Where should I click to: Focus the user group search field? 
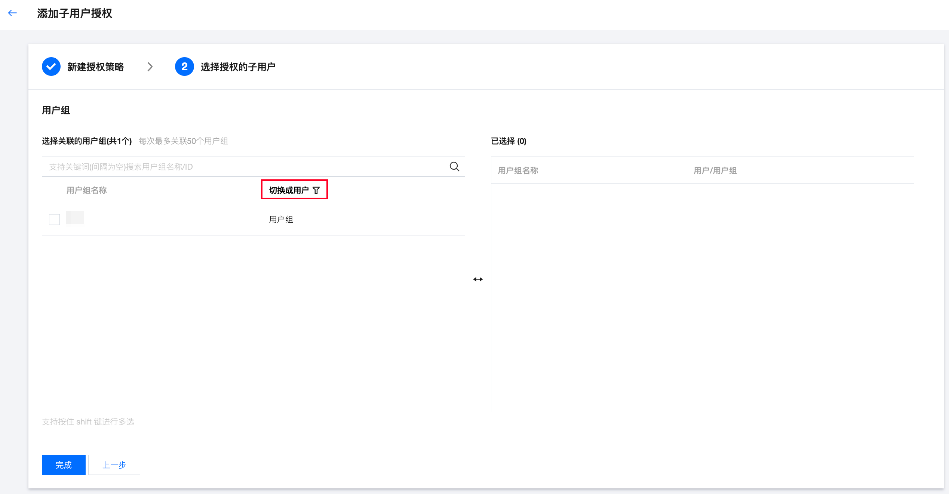tap(243, 167)
